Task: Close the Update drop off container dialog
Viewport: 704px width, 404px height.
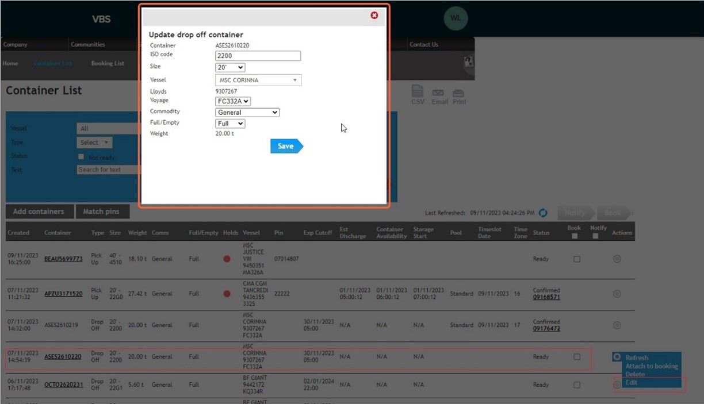Action: (374, 16)
